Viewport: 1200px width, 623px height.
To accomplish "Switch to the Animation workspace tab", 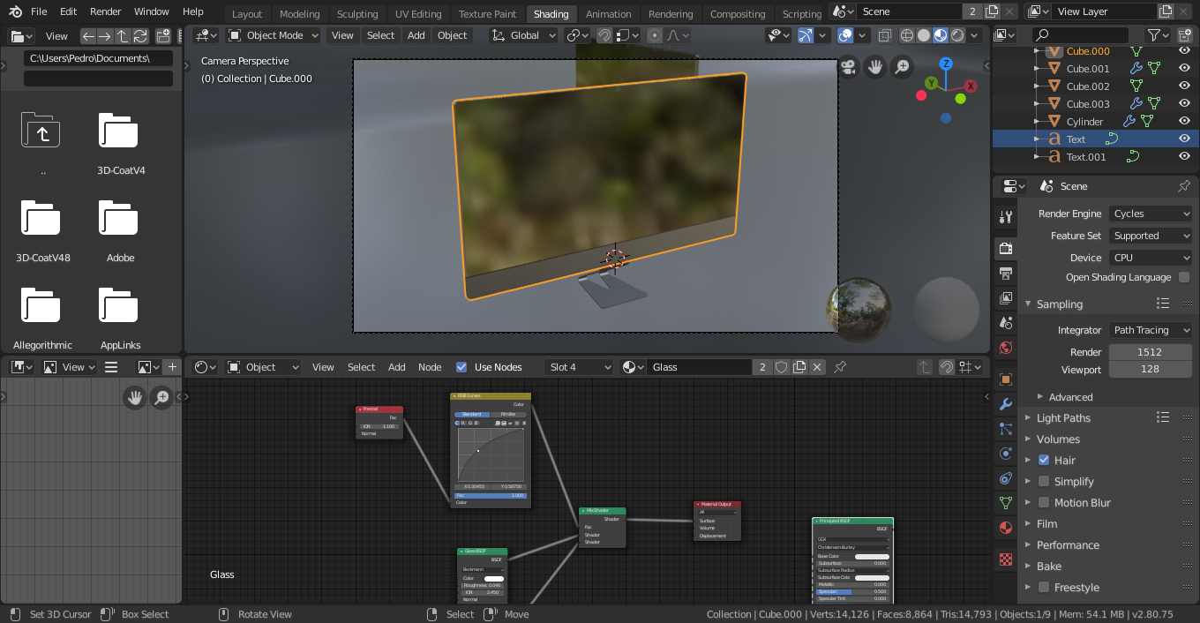I will coord(609,14).
